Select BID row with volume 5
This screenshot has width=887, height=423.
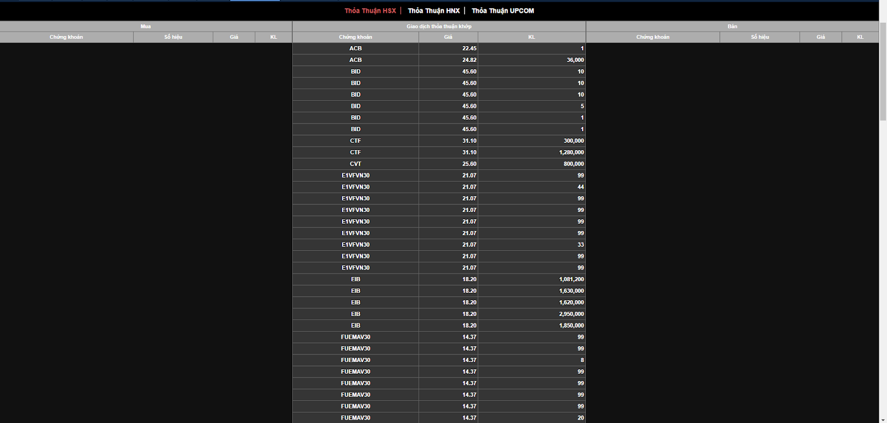click(x=439, y=106)
